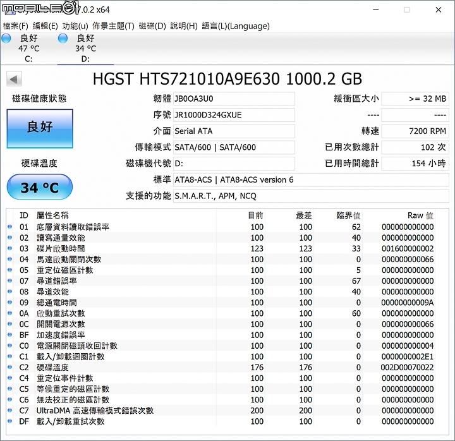Click the SATA/600 transfer mode field
This screenshot has height=441, width=455.
234,147
